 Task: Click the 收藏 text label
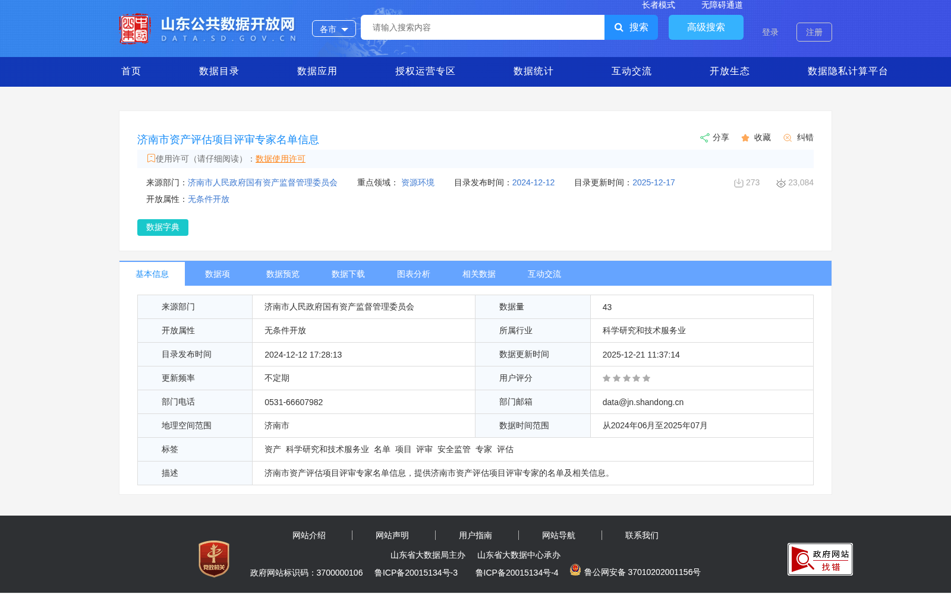[x=763, y=138]
